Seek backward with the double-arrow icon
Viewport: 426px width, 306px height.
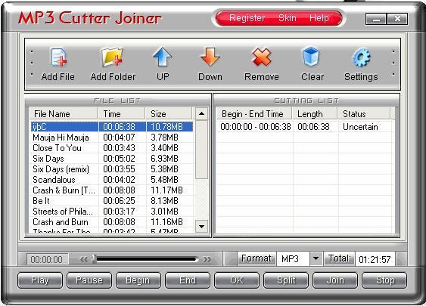point(84,259)
